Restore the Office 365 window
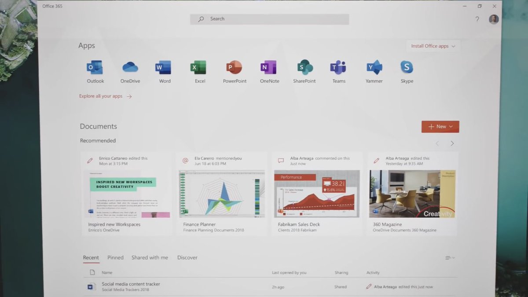Viewport: 528px width, 297px height. point(480,6)
